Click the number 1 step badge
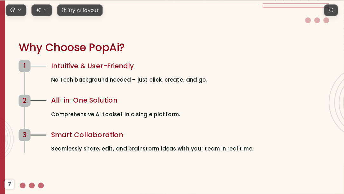Image resolution: width=344 pixels, height=194 pixels. click(24, 66)
